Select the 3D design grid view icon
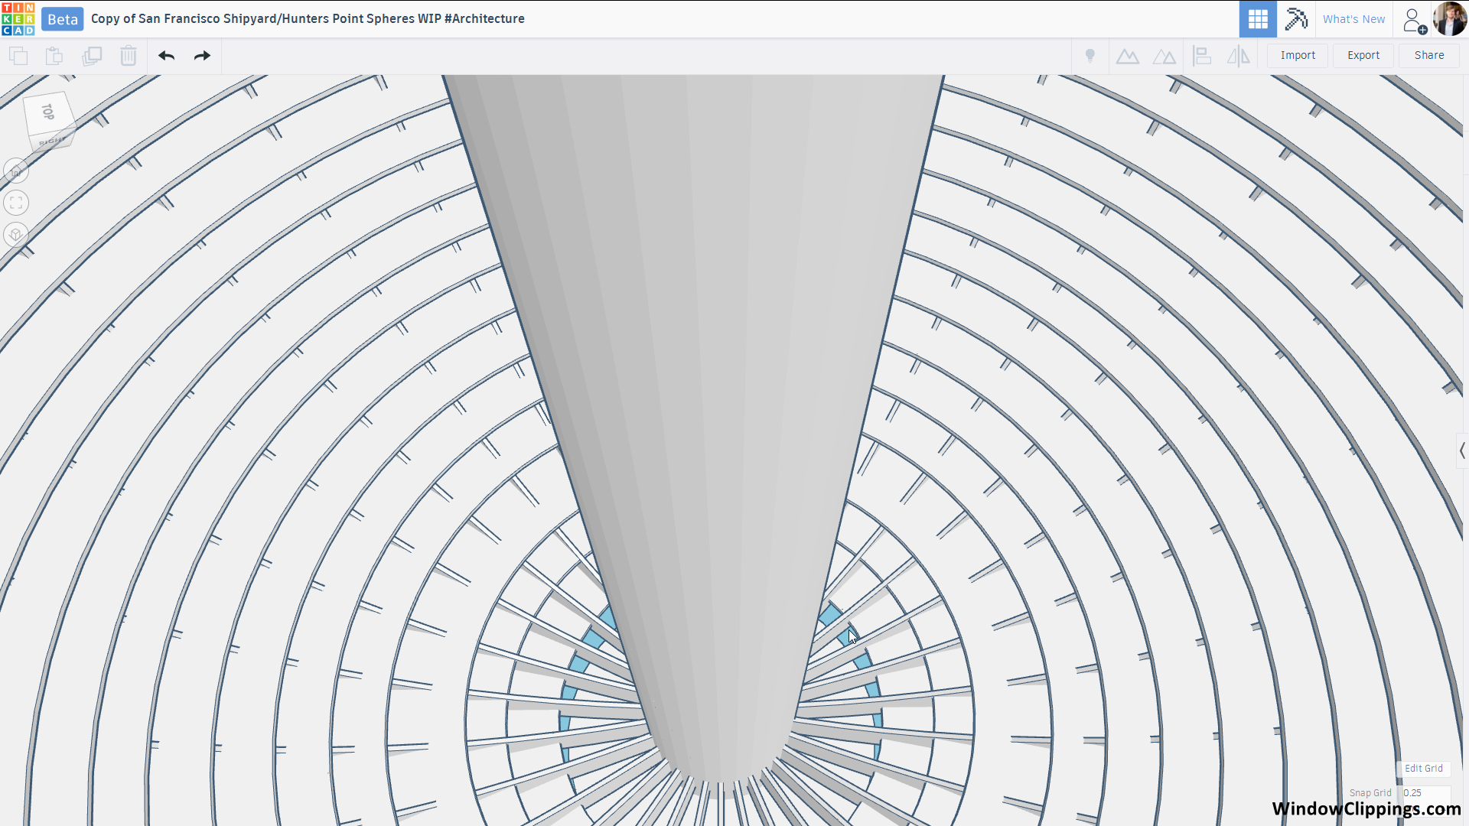This screenshot has width=1469, height=826. pos(1258,19)
